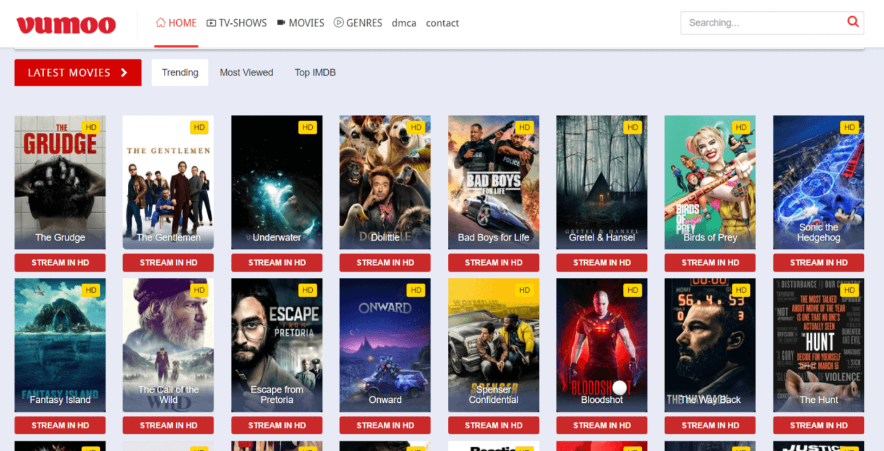Click the HD badge on Birds of Prey
Image resolution: width=884 pixels, height=451 pixels.
coord(741,127)
